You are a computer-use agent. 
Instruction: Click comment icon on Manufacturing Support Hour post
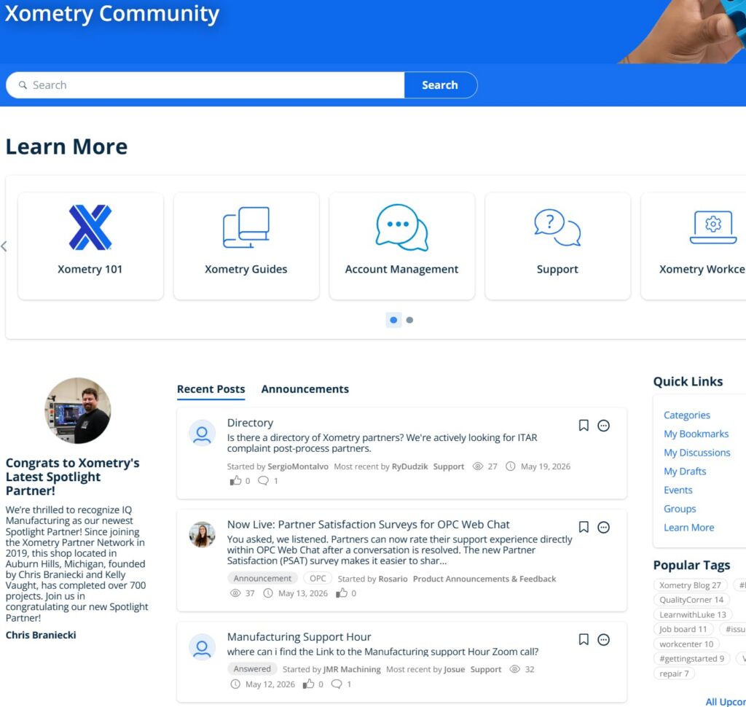pyautogui.click(x=337, y=684)
